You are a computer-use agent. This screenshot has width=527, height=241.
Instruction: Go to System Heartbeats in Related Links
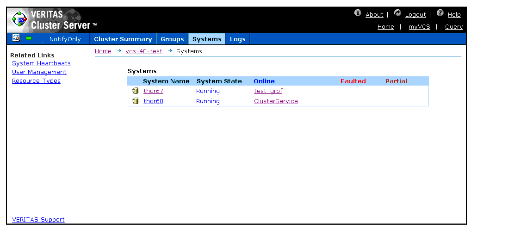(41, 63)
